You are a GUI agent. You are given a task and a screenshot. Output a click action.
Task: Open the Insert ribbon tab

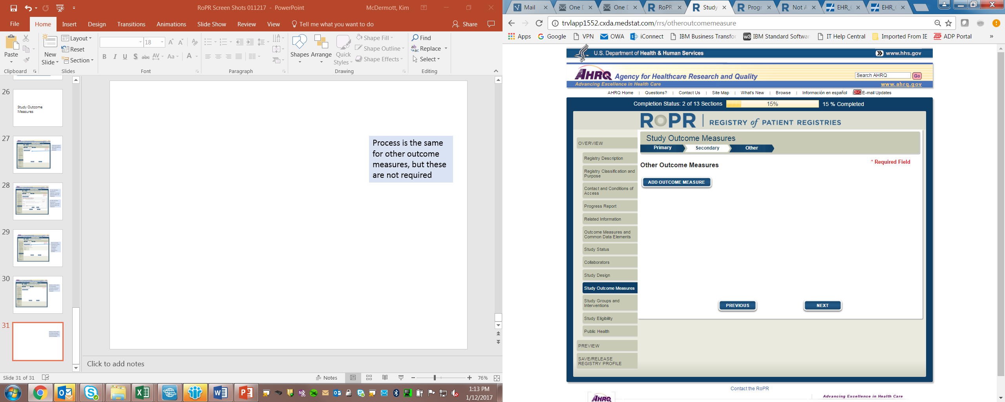(x=69, y=24)
